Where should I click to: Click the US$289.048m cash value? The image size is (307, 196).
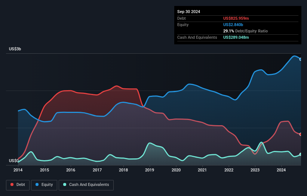coord(236,37)
